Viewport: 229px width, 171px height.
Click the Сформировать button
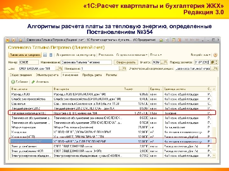126,62
